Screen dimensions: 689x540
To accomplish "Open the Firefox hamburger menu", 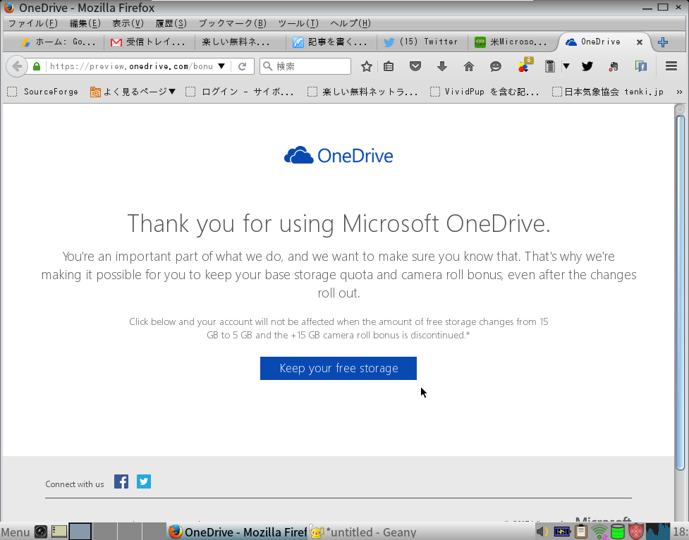I will [x=671, y=66].
